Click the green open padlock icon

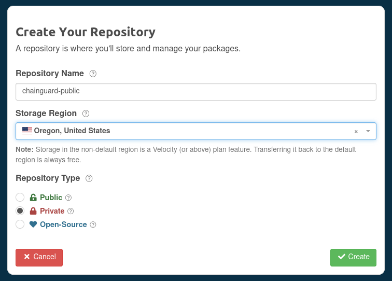click(33, 198)
